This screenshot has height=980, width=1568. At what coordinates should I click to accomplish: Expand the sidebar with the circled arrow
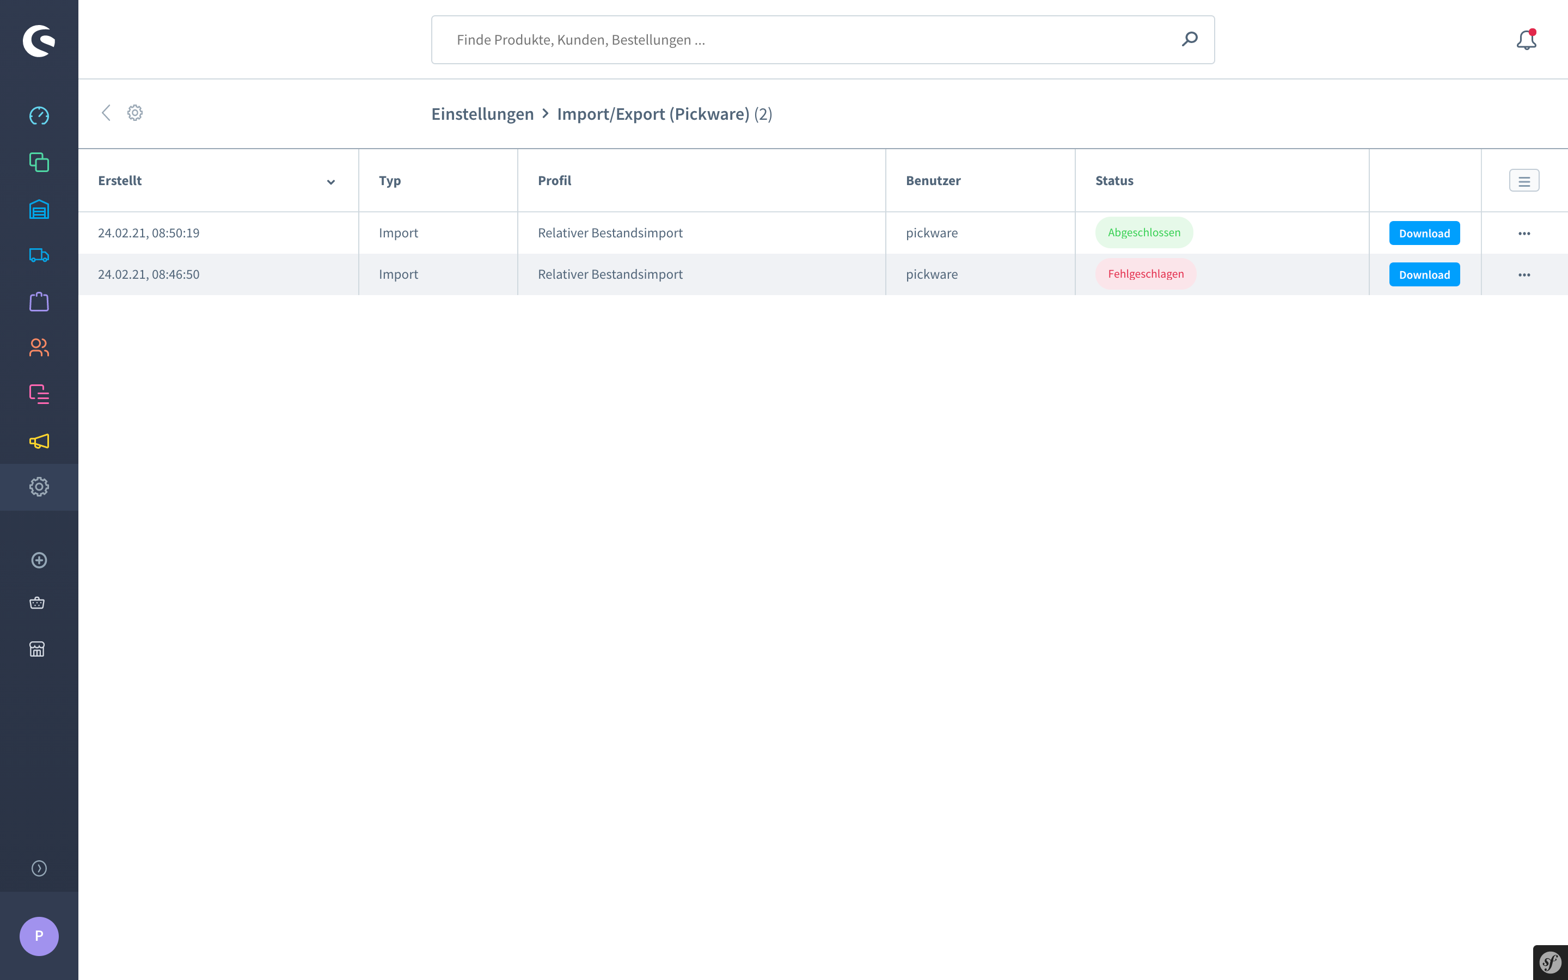tap(39, 868)
